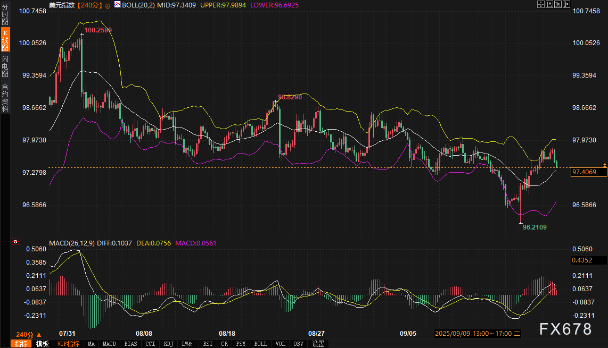
Task: Click the expand chart axis icon
Action: pyautogui.click(x=558, y=4)
